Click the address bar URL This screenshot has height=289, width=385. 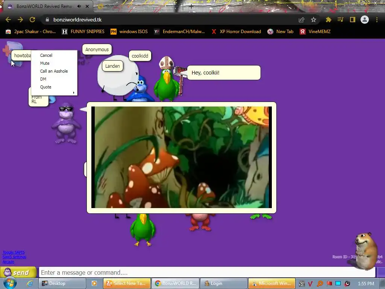coord(77,20)
